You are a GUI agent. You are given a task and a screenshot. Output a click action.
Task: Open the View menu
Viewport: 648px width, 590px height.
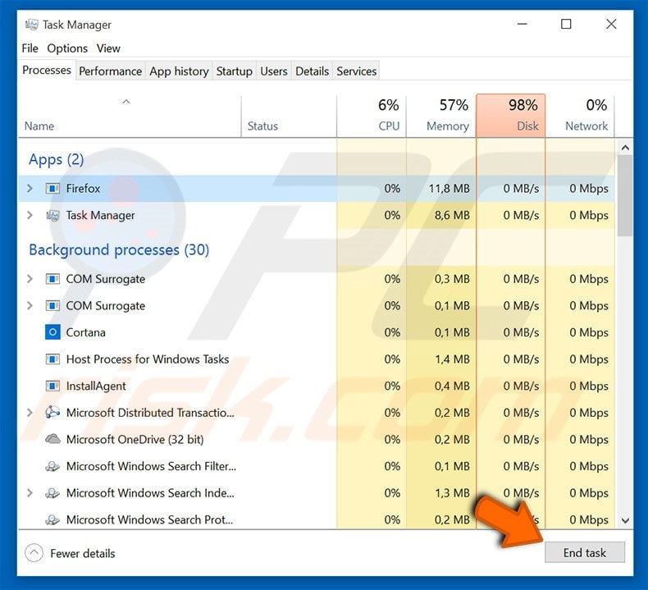[x=108, y=48]
